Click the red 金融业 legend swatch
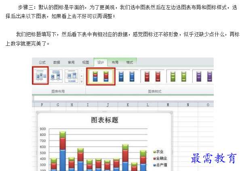The image size is (240, 171). [x=155, y=159]
